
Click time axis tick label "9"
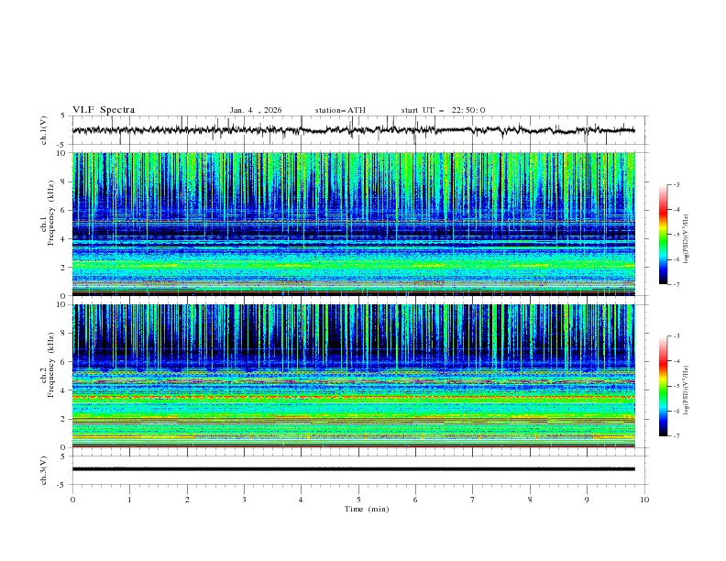587,500
